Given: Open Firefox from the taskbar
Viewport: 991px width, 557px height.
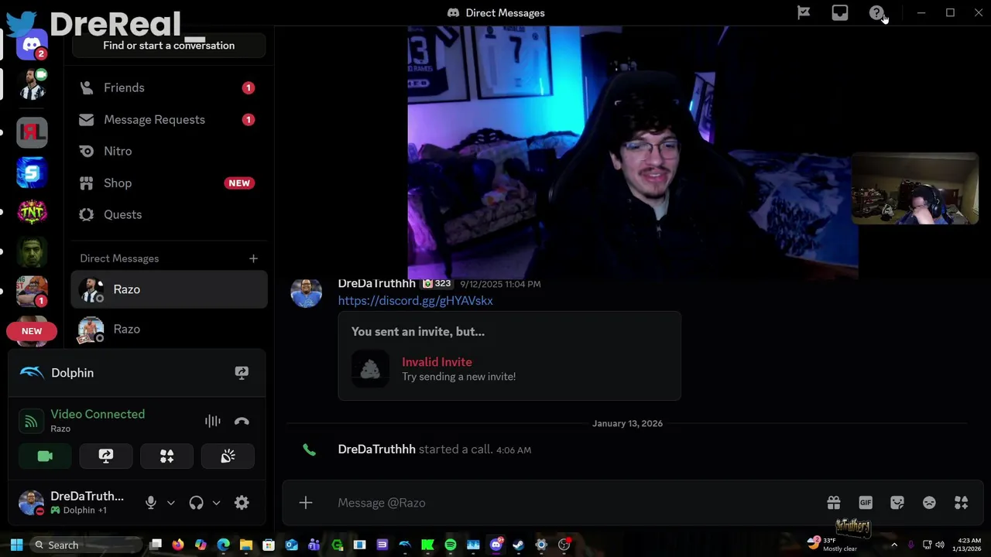Looking at the screenshot, I should pyautogui.click(x=178, y=545).
